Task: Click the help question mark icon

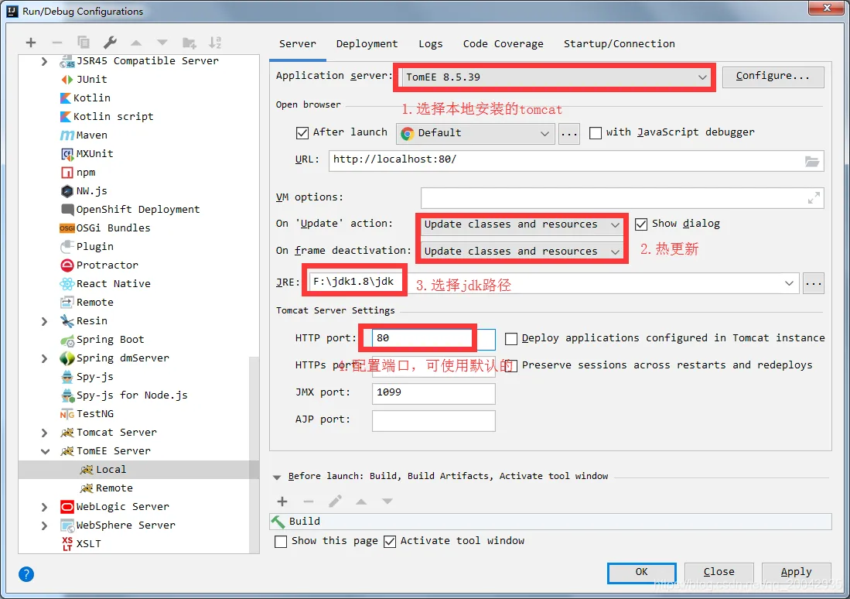Action: (26, 574)
